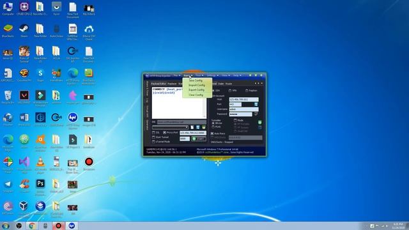
Task: Open the VirtualBox desktop icon
Action: point(24,209)
